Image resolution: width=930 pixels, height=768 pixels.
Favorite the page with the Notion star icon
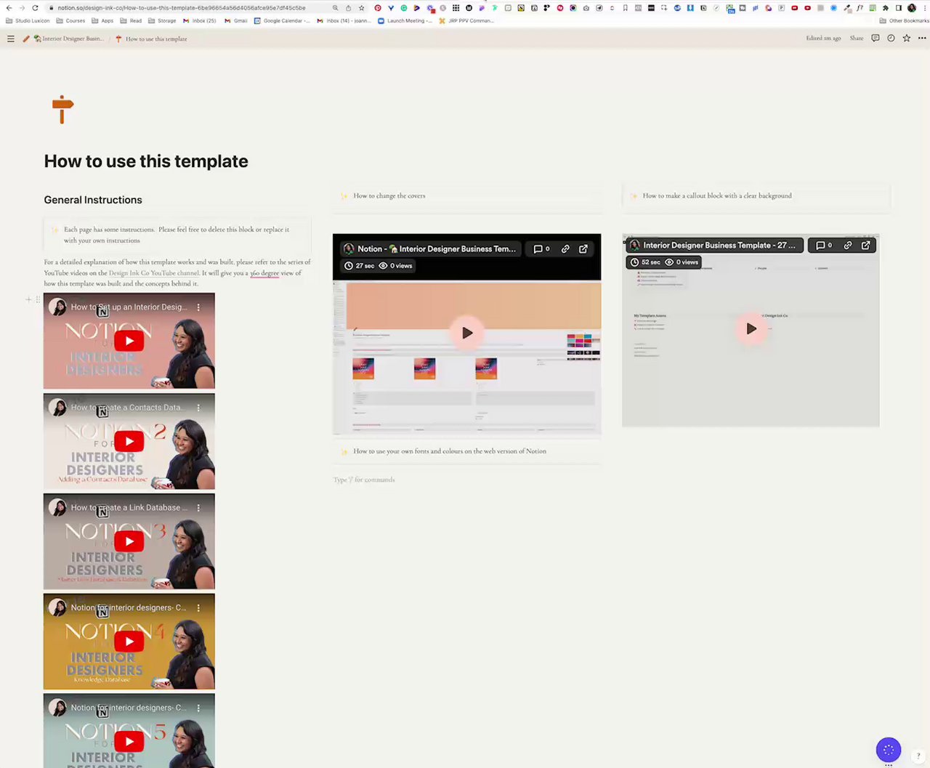906,39
